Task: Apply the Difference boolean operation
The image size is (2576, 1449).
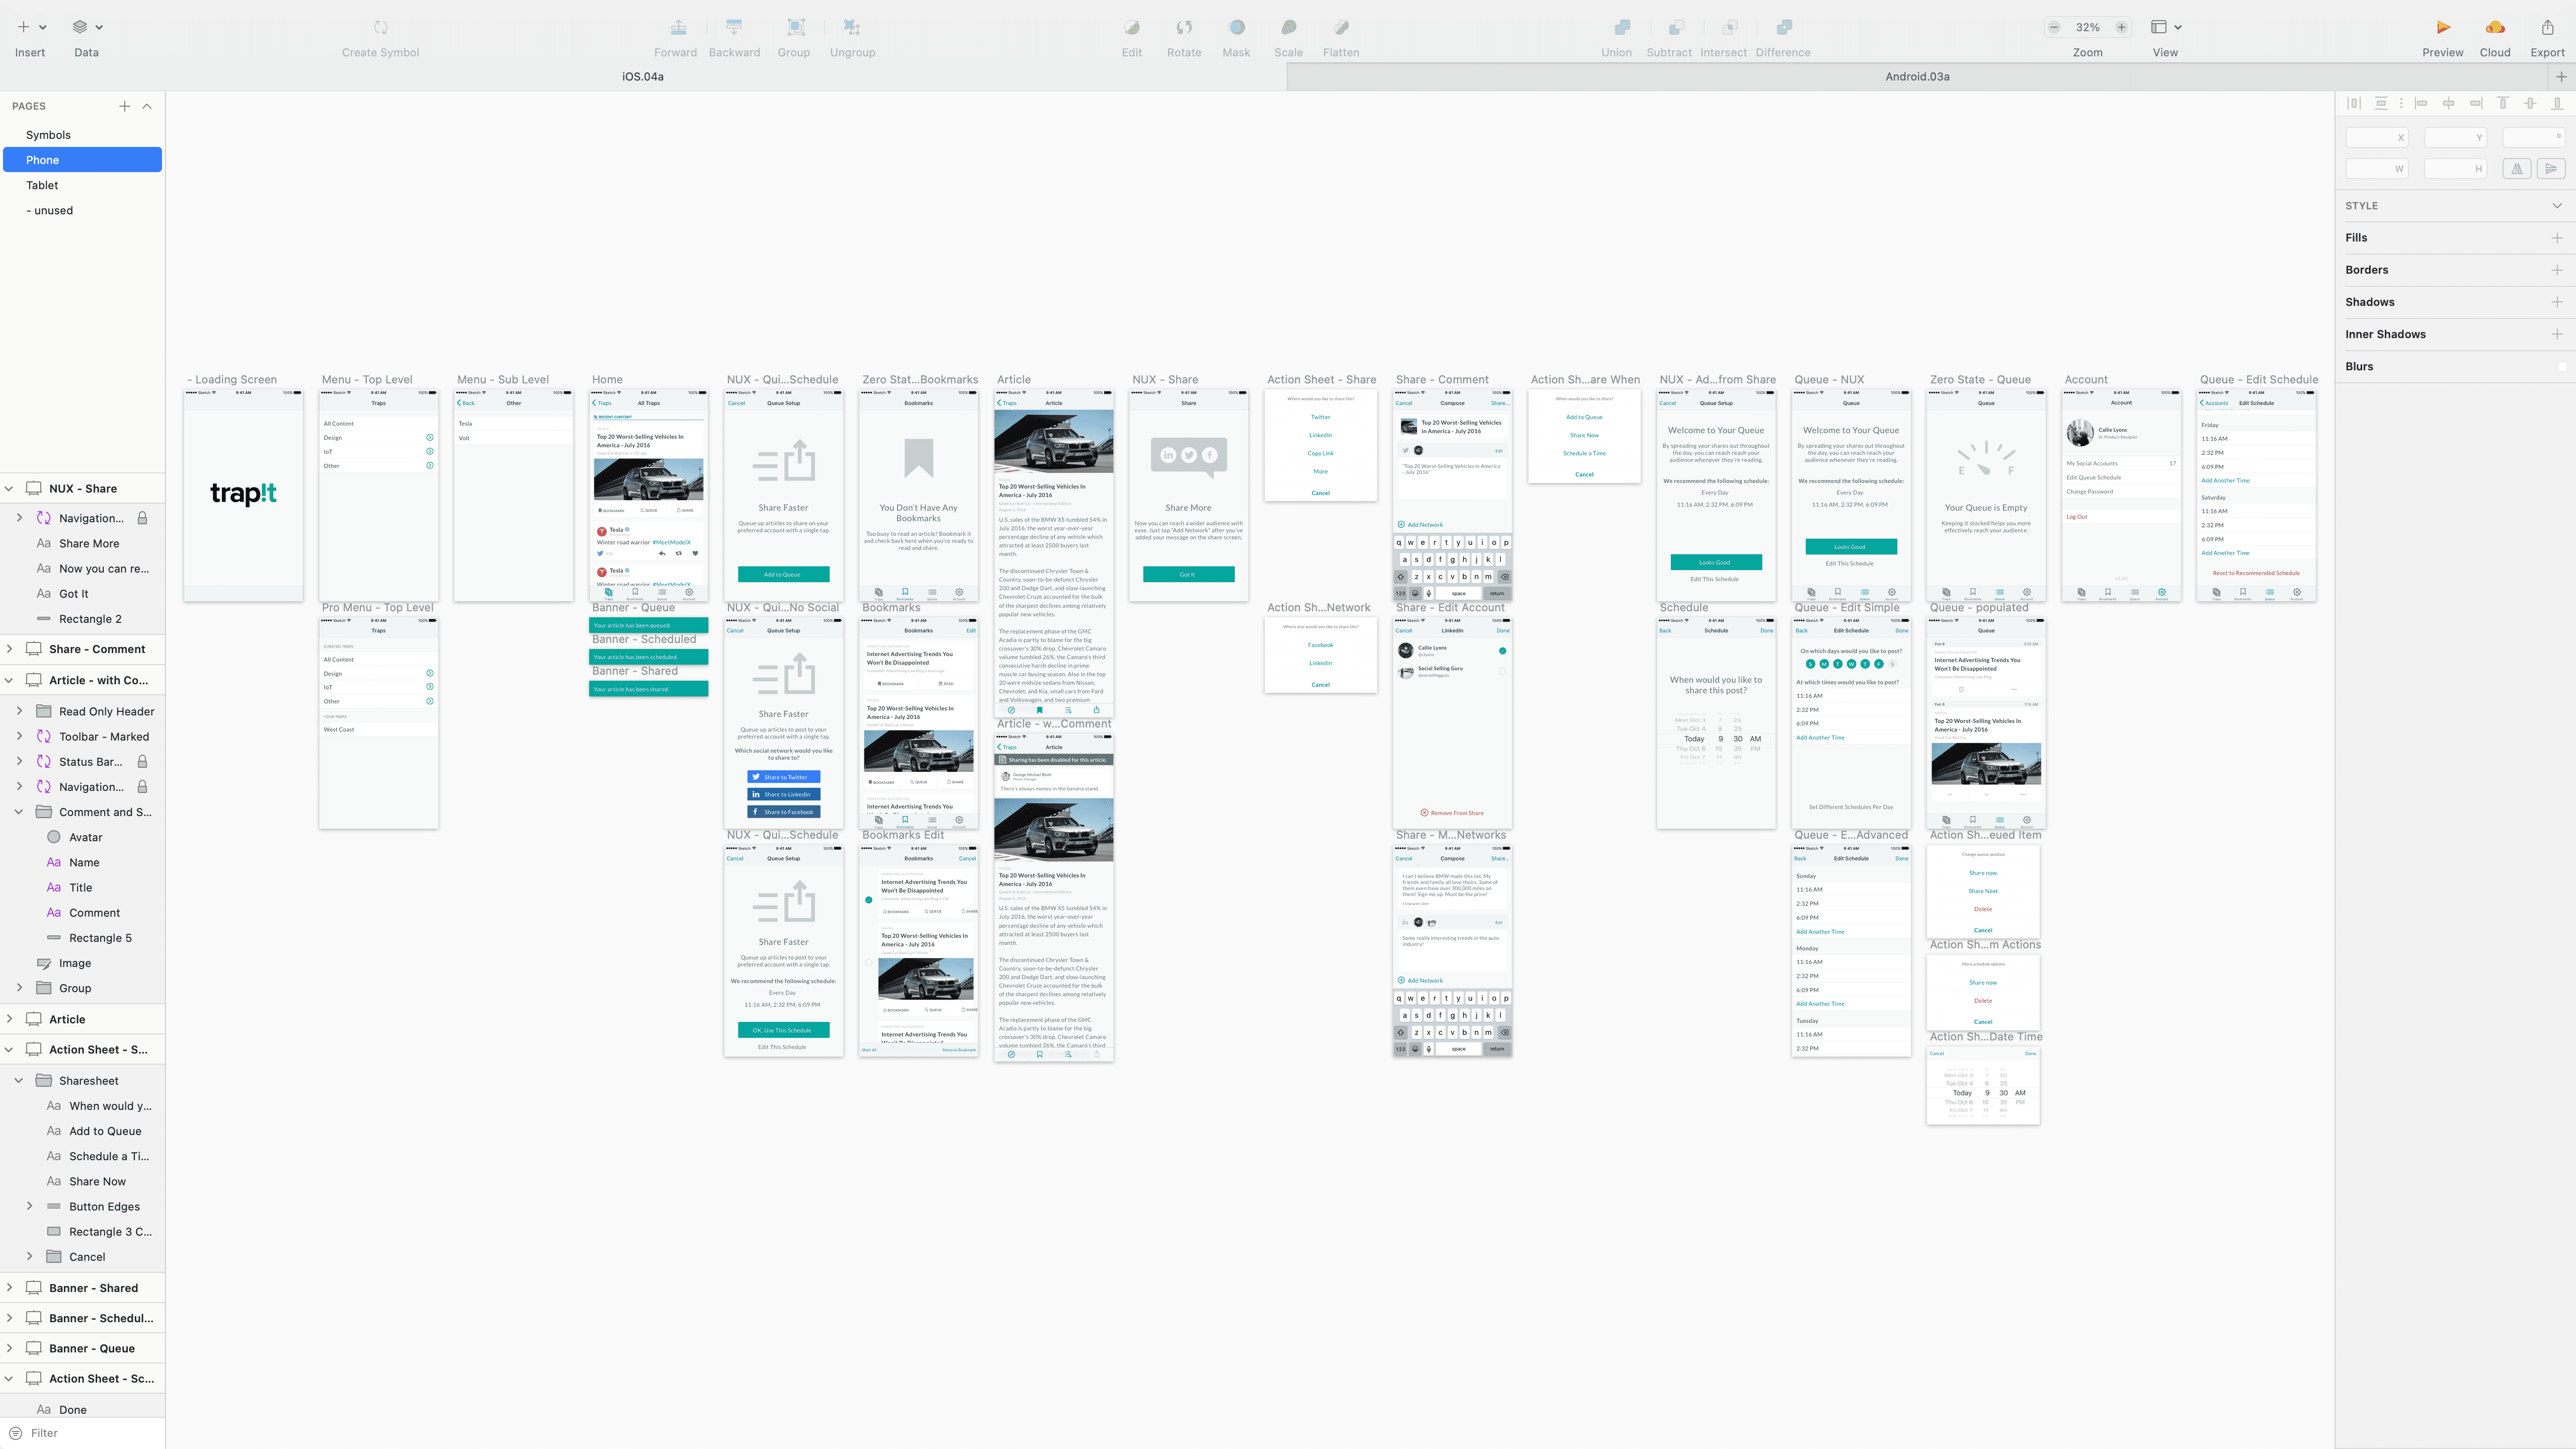Action: (1784, 27)
